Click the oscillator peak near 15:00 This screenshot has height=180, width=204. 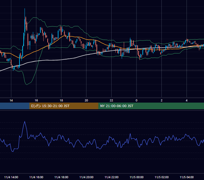coord(25,121)
